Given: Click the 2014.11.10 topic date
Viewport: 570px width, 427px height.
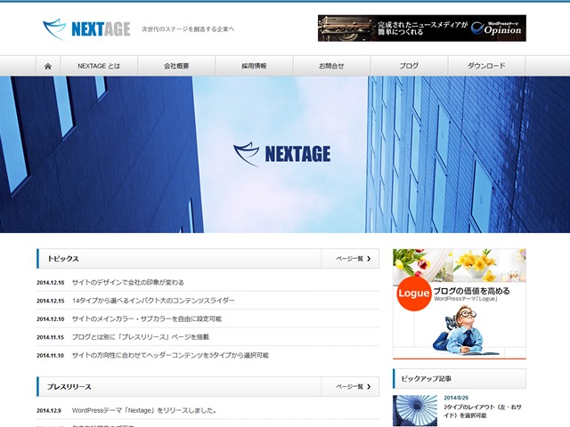Looking at the screenshot, I should point(51,356).
